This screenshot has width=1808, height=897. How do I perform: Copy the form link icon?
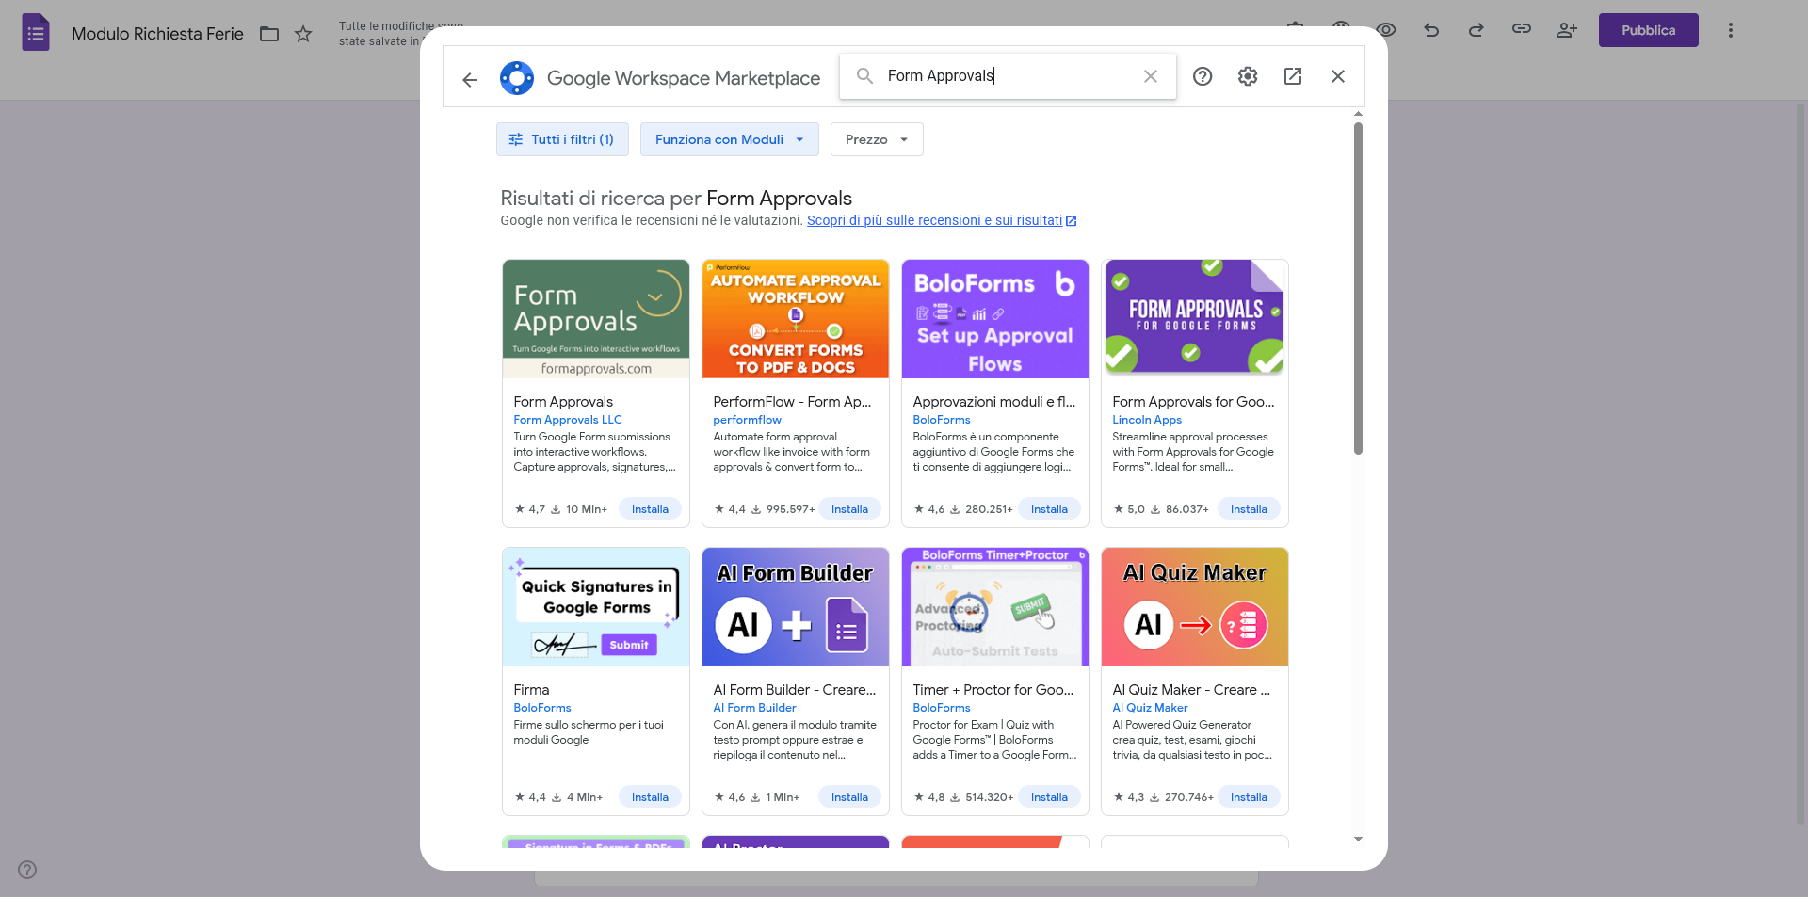[1522, 29]
